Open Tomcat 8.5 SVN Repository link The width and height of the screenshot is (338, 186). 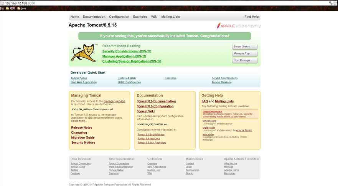pyautogui.click(x=152, y=143)
